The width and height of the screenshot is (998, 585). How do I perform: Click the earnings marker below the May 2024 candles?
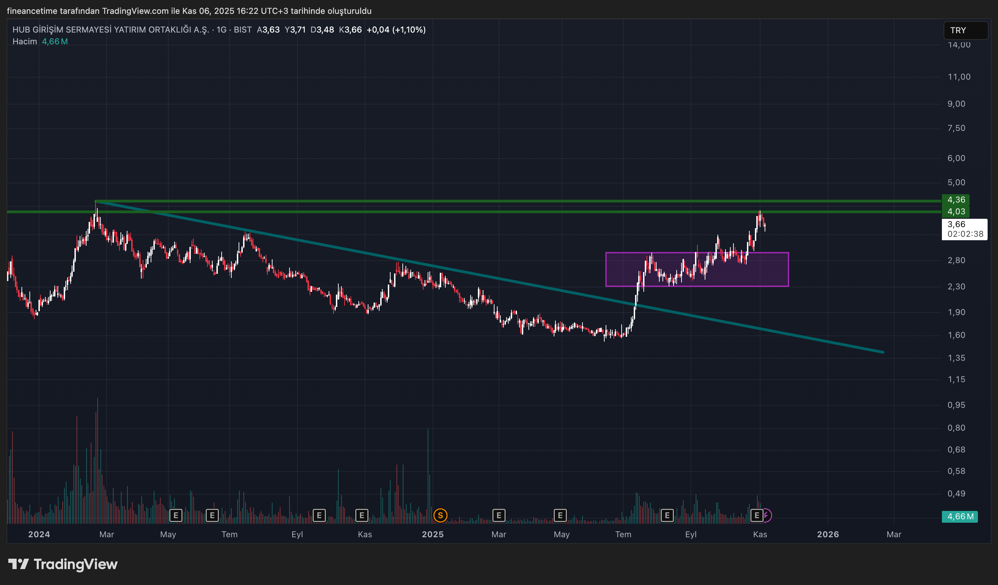(x=177, y=515)
